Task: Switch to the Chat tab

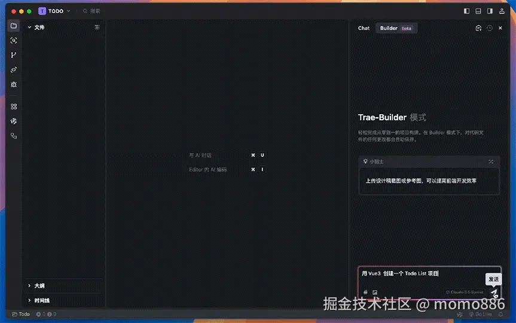Action: pyautogui.click(x=364, y=28)
